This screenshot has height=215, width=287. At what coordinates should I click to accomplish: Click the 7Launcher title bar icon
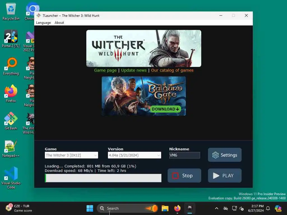pos(39,16)
